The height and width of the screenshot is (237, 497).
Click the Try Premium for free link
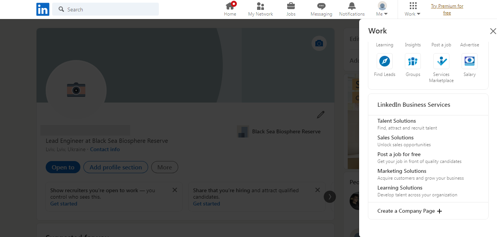coord(447,9)
